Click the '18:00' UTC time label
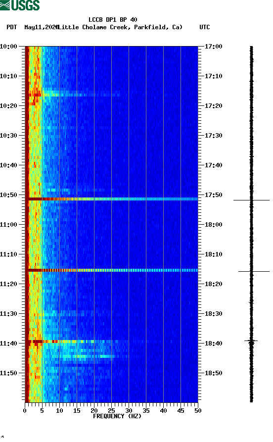Viewport: 273px width, 442px height. pyautogui.click(x=213, y=225)
